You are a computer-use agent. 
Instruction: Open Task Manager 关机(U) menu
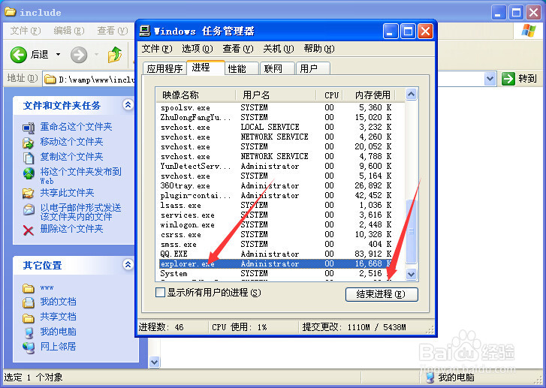coord(278,49)
